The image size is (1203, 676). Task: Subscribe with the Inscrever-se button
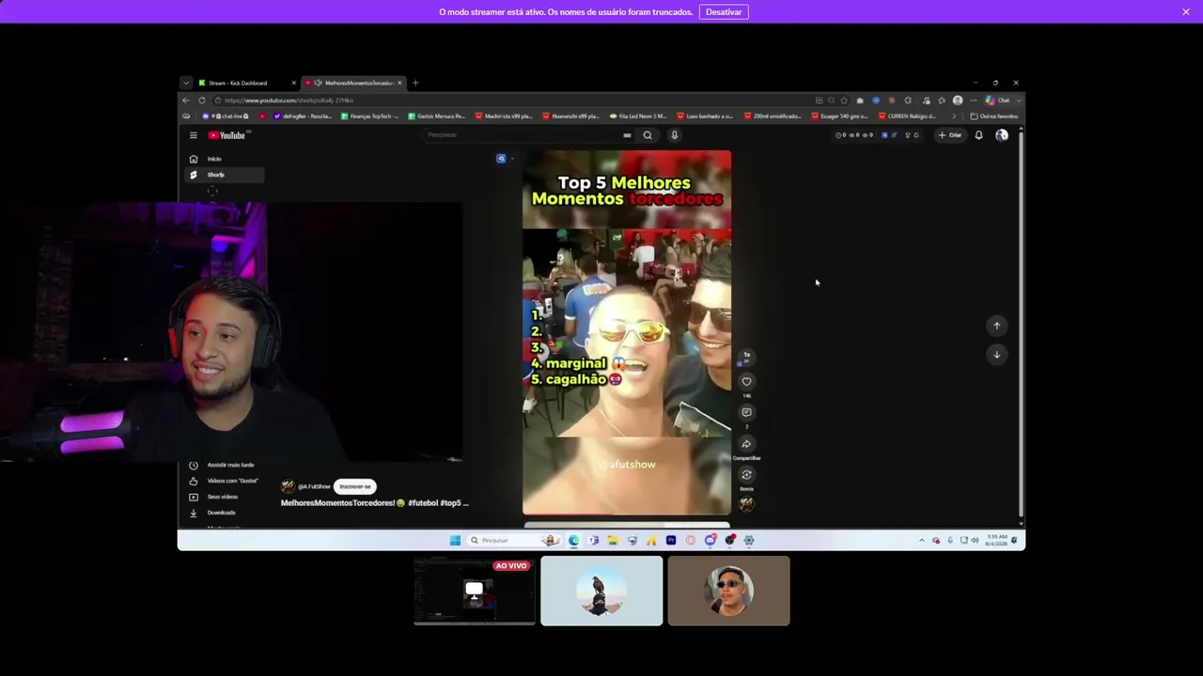coord(355,486)
